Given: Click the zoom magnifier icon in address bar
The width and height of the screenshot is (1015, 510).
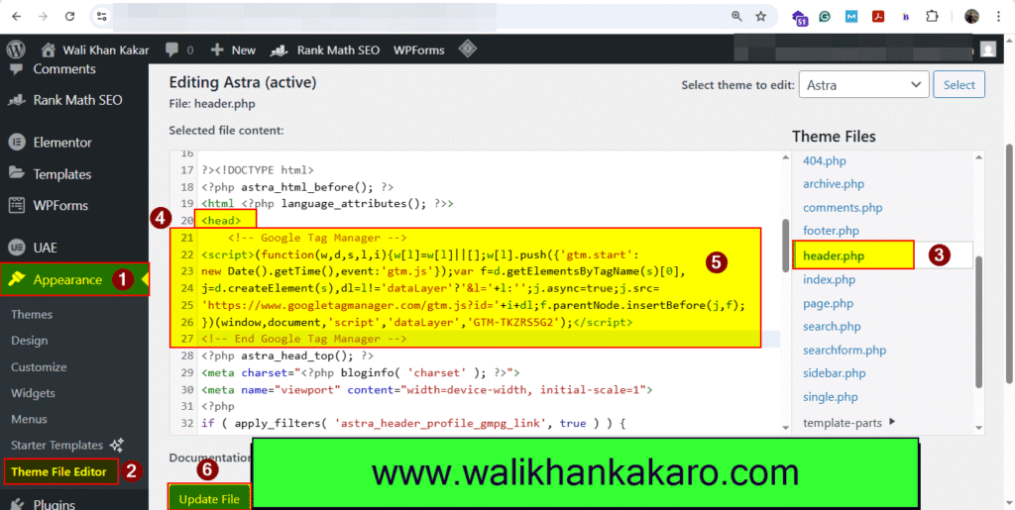Looking at the screenshot, I should pyautogui.click(x=736, y=16).
